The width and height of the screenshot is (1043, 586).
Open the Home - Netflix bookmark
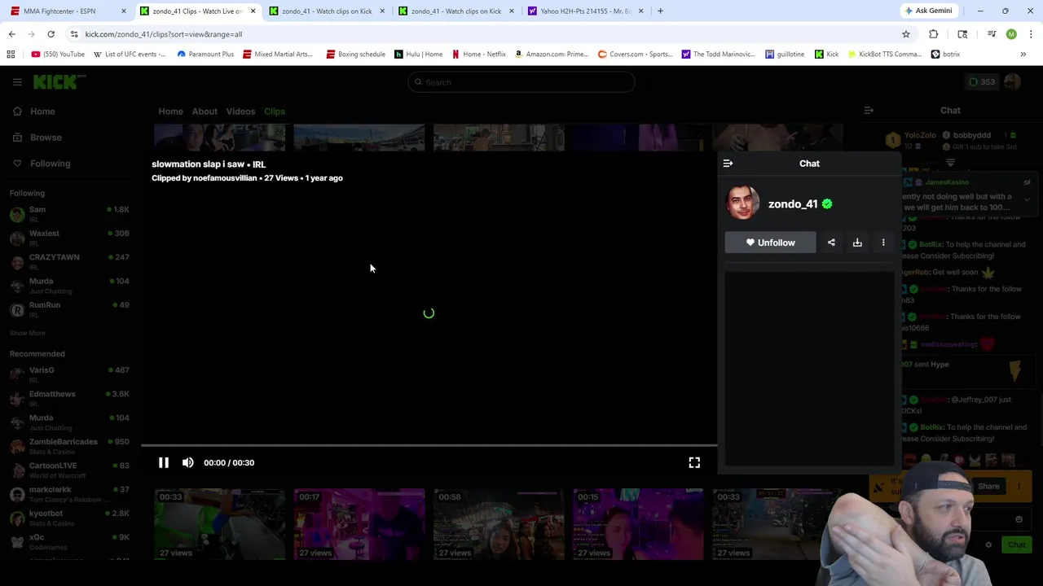coord(479,54)
